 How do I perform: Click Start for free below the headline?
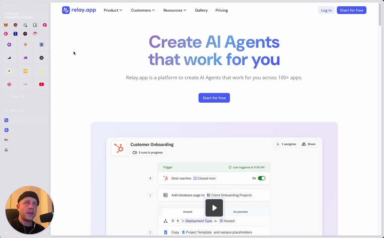214,98
